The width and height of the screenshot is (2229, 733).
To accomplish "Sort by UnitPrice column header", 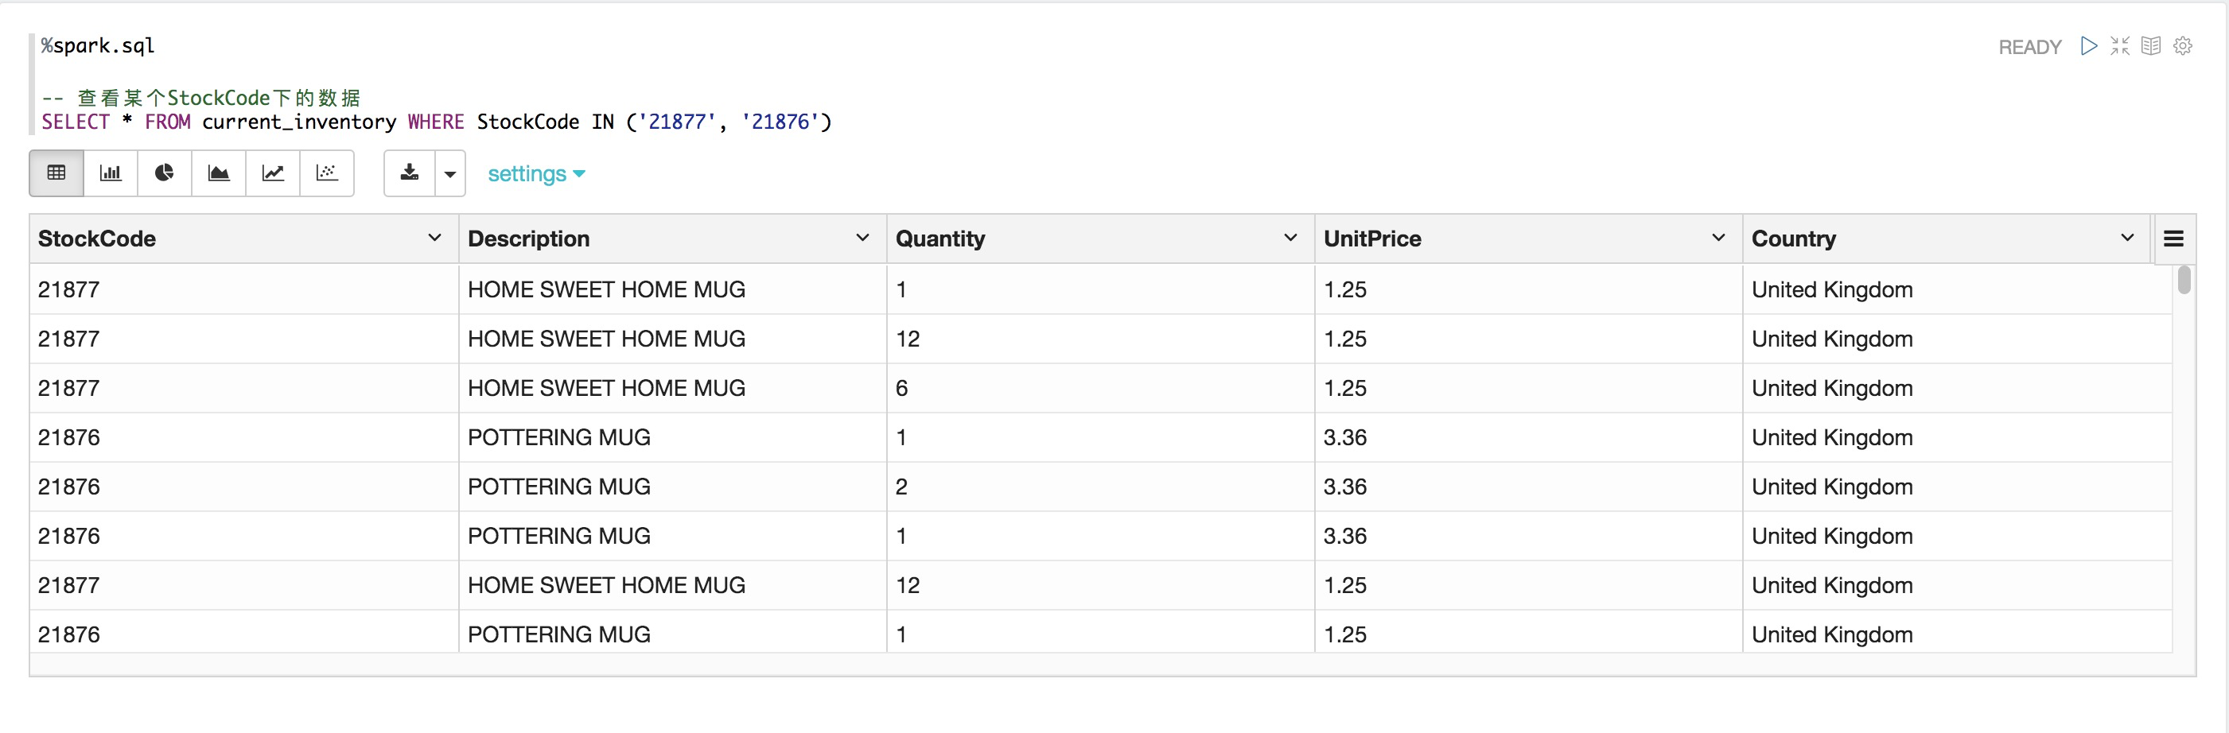I will point(1372,239).
